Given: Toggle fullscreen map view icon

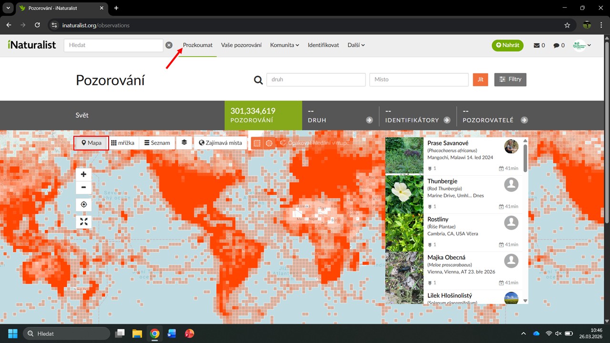Looking at the screenshot, I should point(84,221).
